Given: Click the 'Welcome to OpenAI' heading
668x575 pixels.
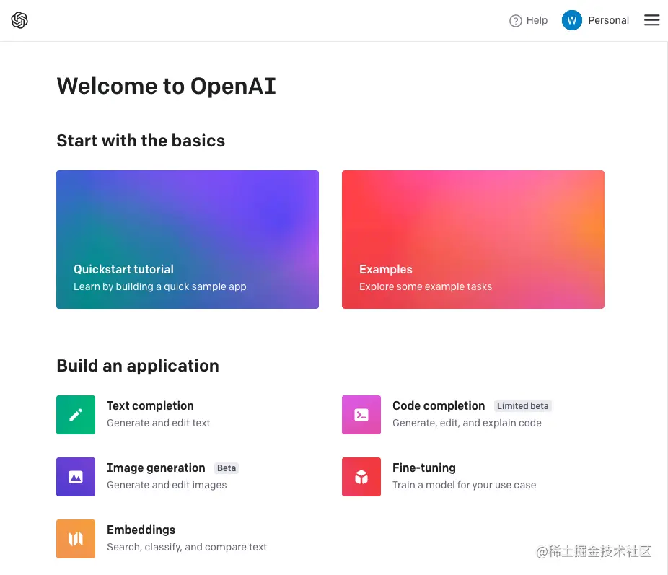Looking at the screenshot, I should click(x=166, y=86).
